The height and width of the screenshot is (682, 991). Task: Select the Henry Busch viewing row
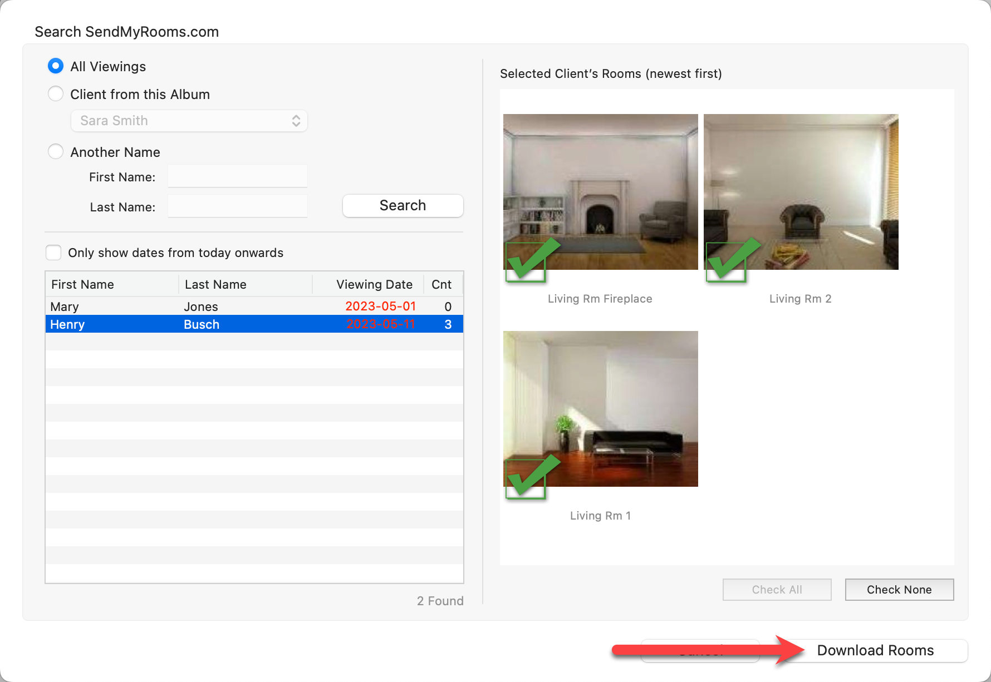tap(254, 324)
